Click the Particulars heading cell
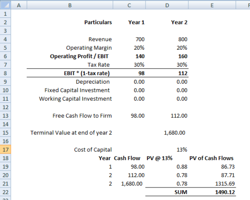This screenshot has height=200, width=250. [98, 22]
